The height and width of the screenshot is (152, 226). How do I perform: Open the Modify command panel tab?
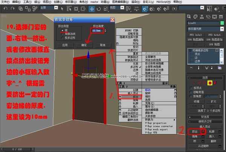click(x=195, y=17)
